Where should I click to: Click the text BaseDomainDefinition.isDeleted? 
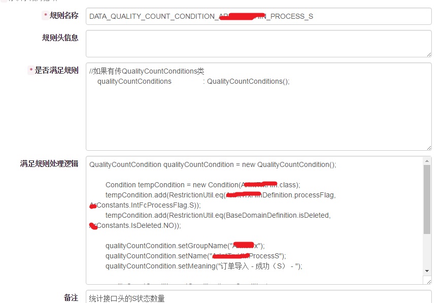278,216
